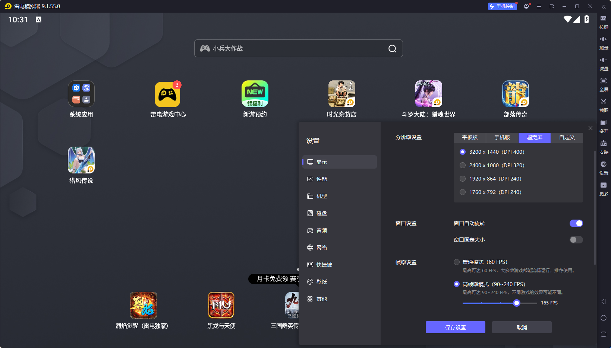Increase volume with the 加量 icon

[x=604, y=43]
